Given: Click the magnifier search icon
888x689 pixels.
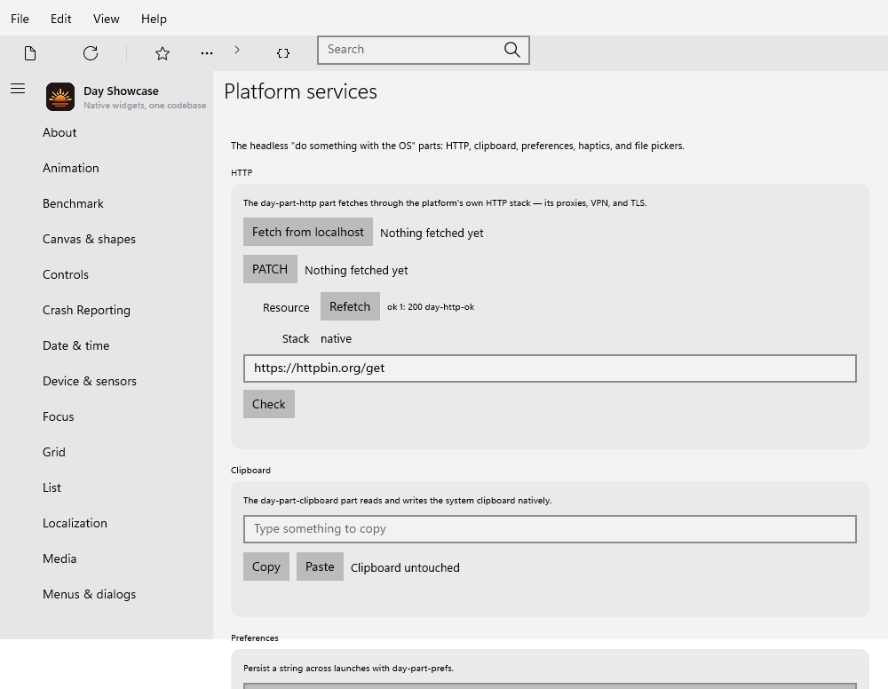Looking at the screenshot, I should pyautogui.click(x=512, y=50).
